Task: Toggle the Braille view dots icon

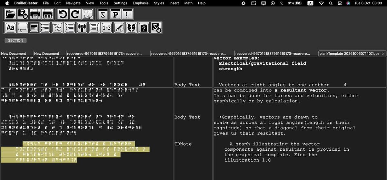Action: [x=128, y=14]
